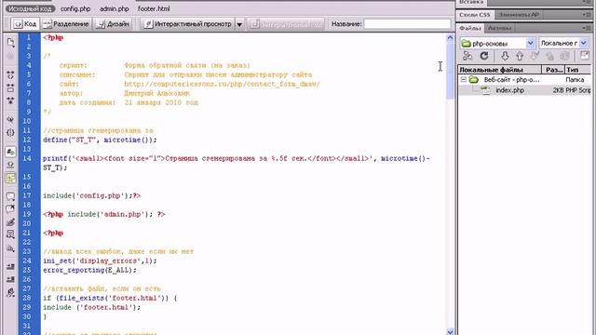Switch to the Активы panel tab

[x=499, y=28]
